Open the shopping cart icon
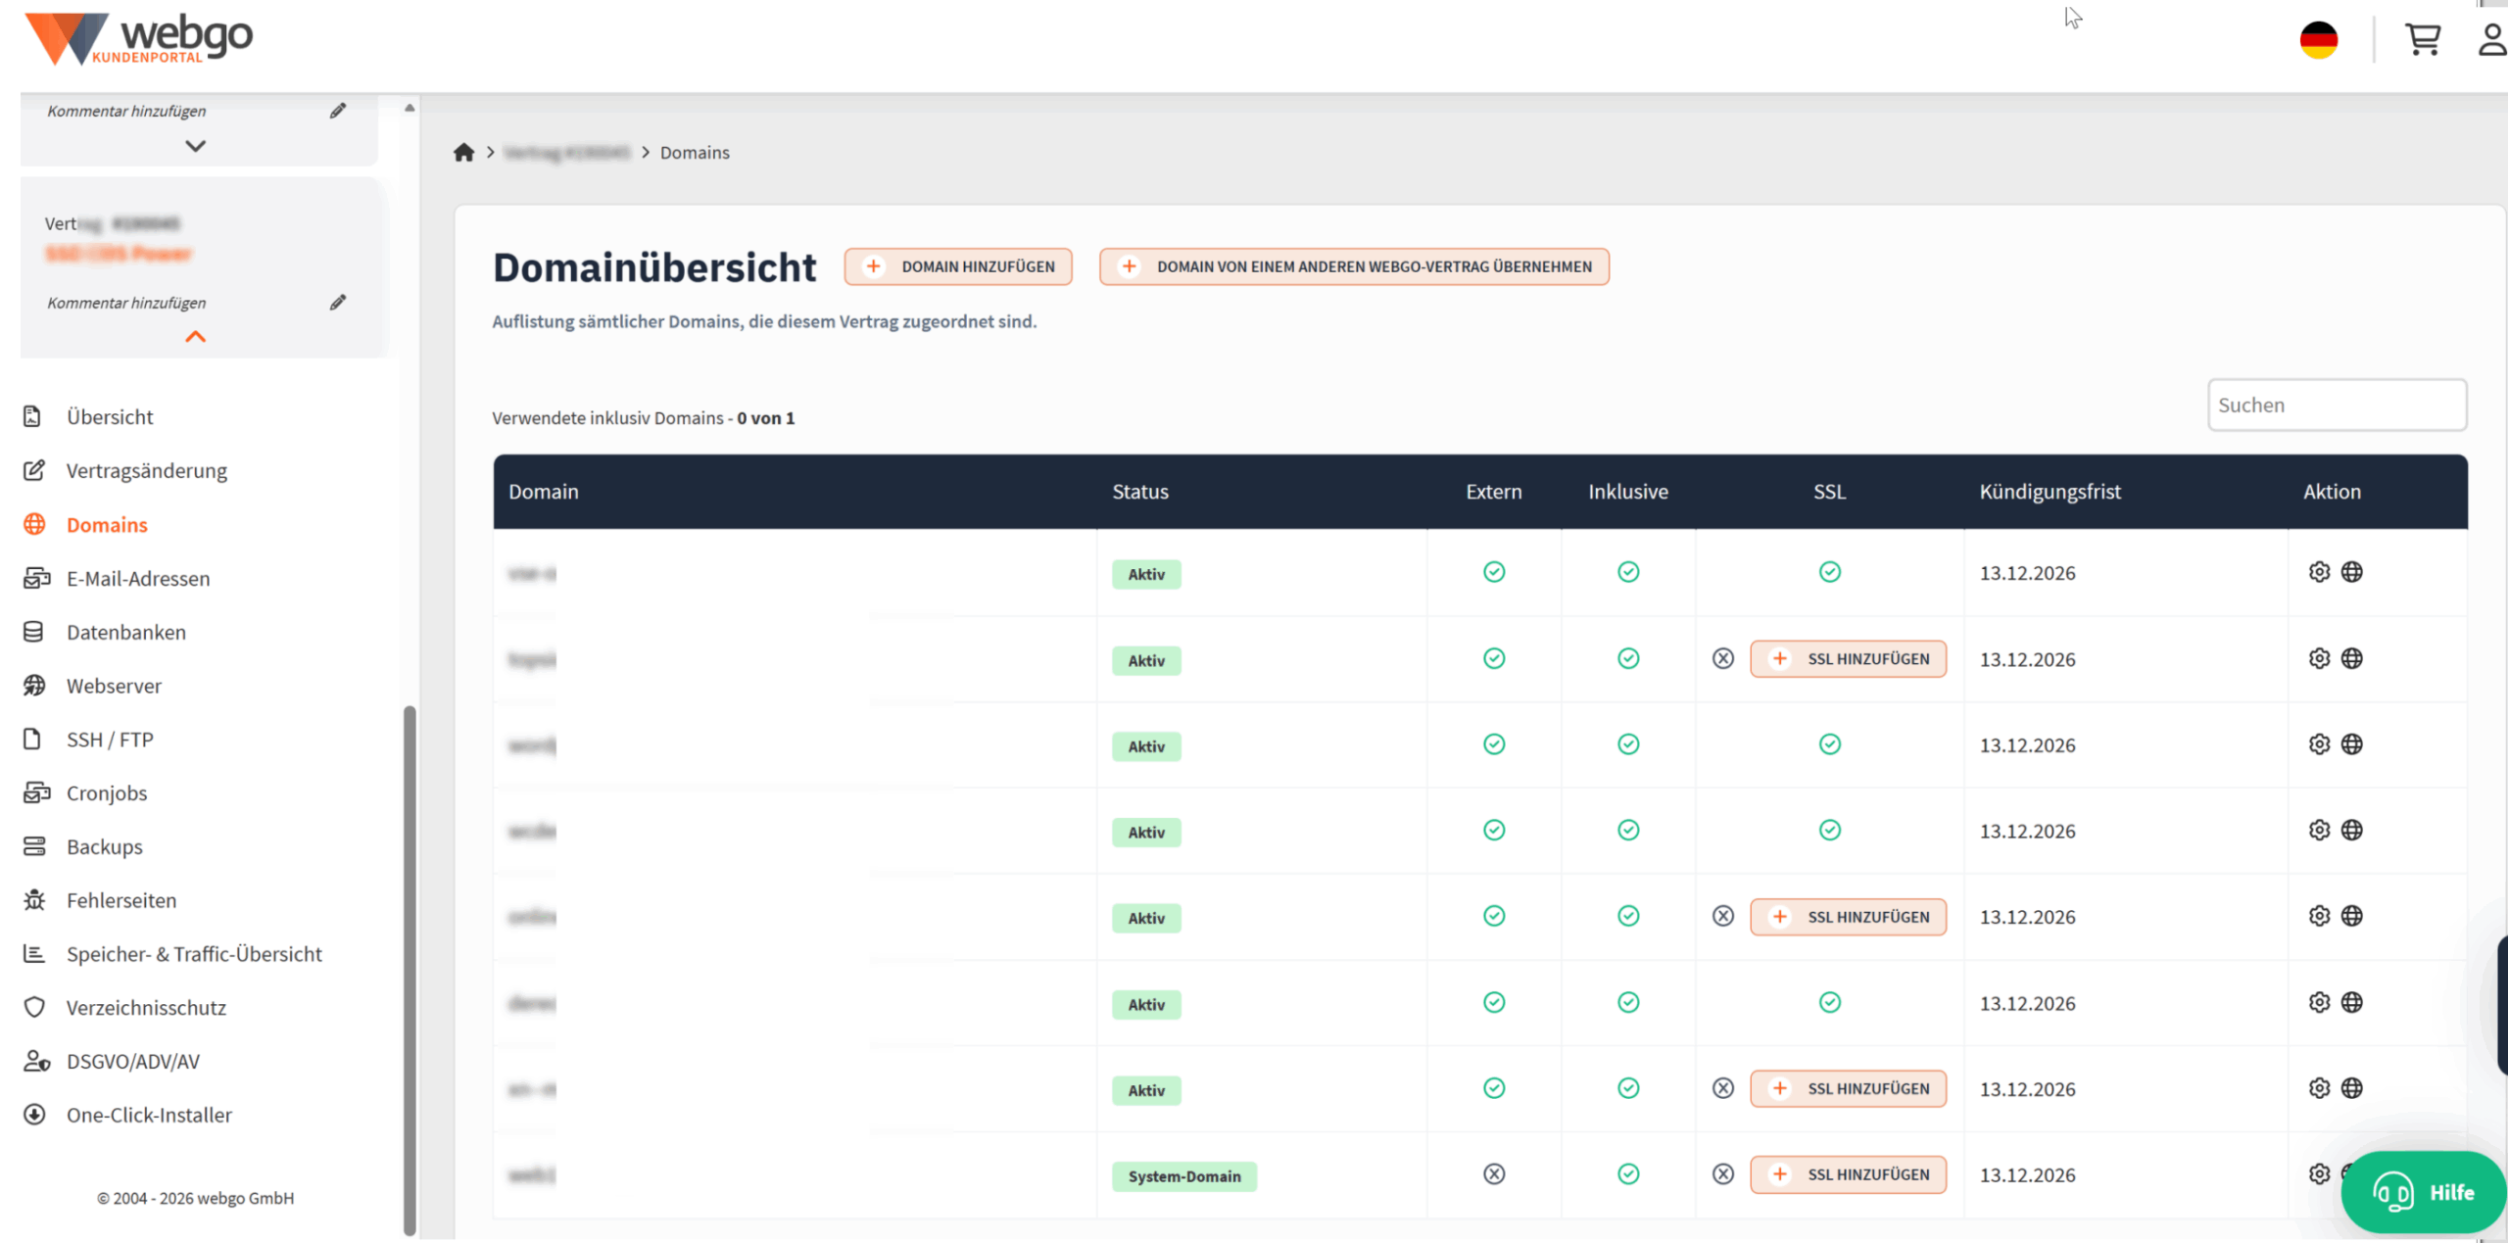This screenshot has height=1243, width=2508. click(2422, 40)
